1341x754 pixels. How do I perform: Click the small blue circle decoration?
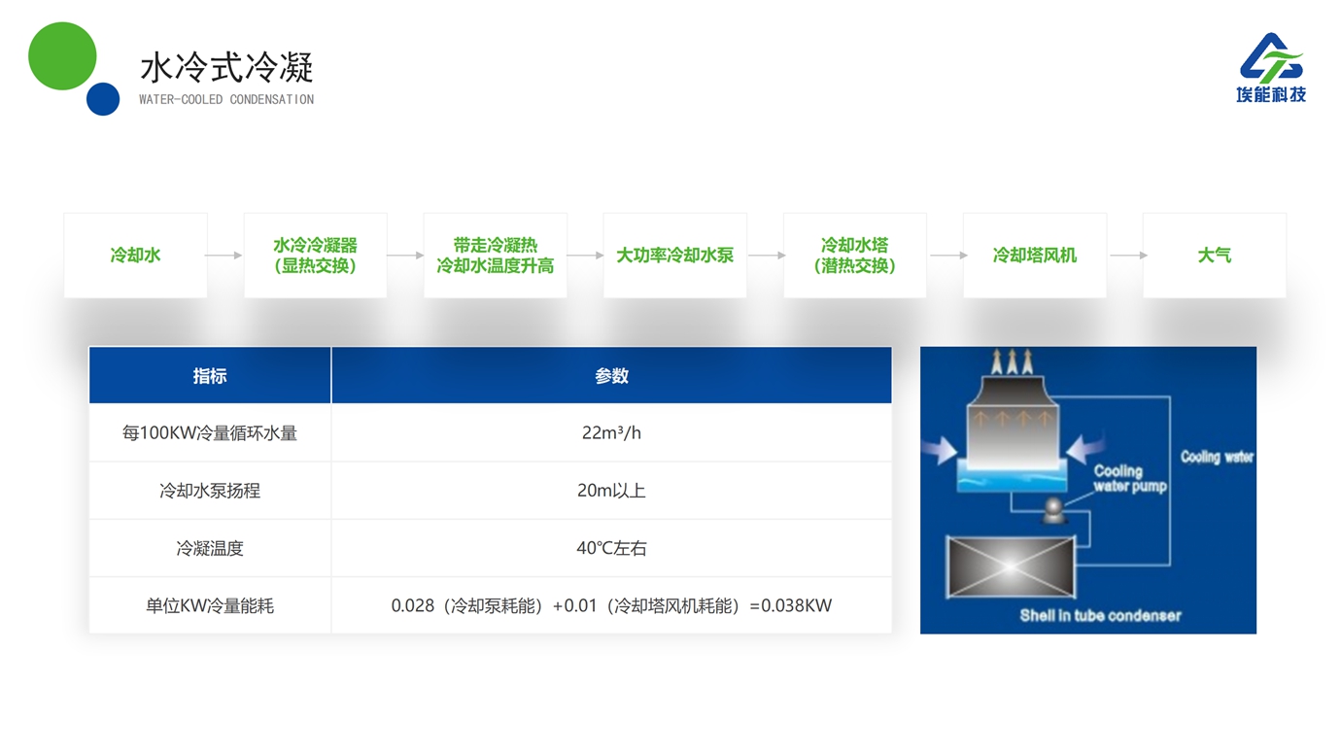(x=103, y=99)
